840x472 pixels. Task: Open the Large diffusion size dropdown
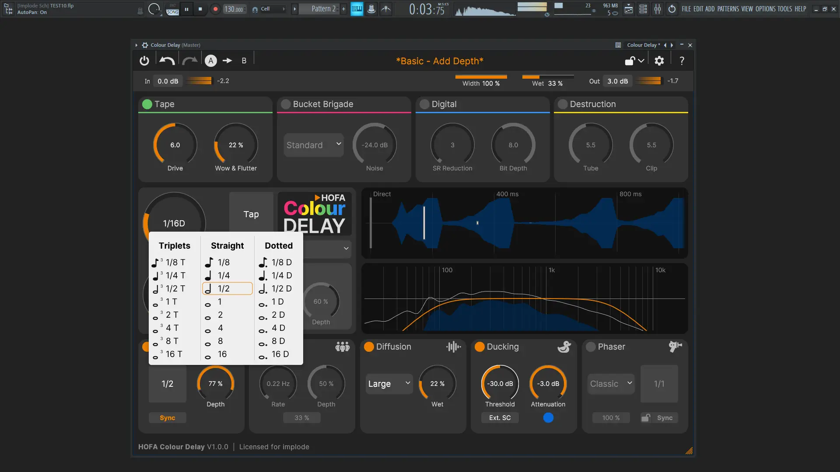click(389, 384)
